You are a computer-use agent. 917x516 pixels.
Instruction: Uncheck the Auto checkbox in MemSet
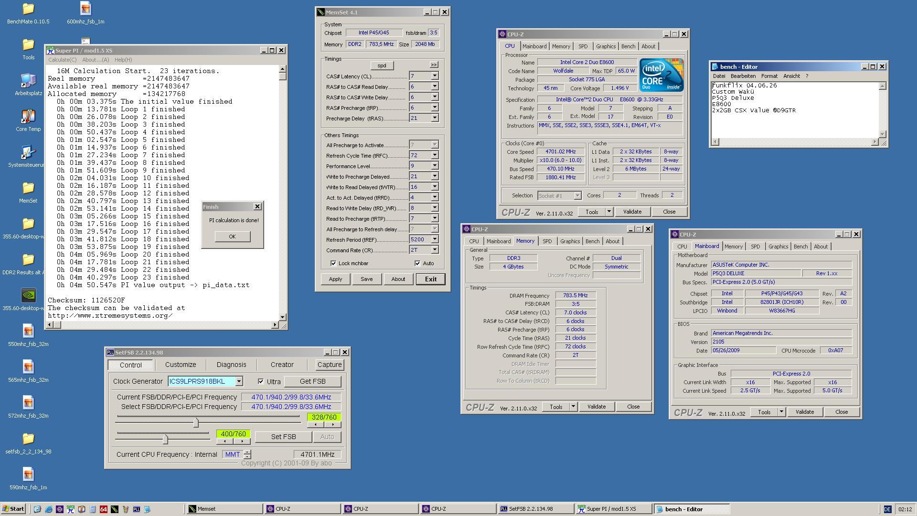point(417,263)
